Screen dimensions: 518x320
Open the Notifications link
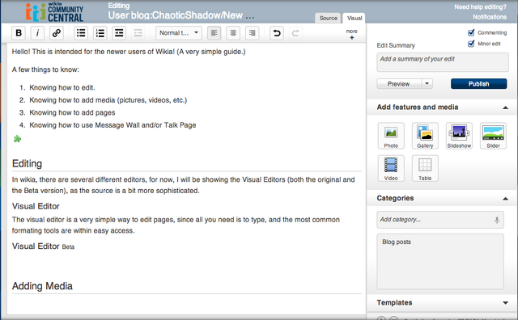(x=489, y=17)
